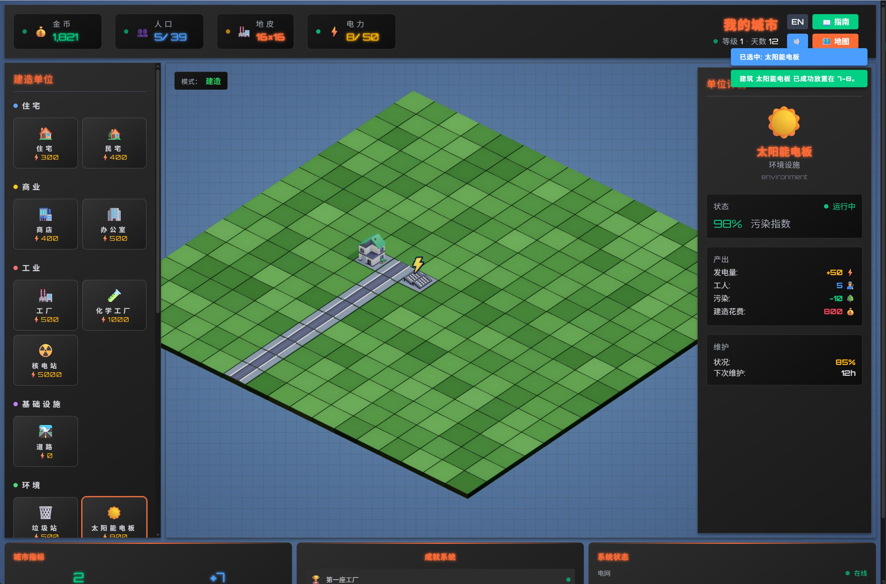
Task: Click the 金币 gold coins stat box
Action: coord(57,31)
